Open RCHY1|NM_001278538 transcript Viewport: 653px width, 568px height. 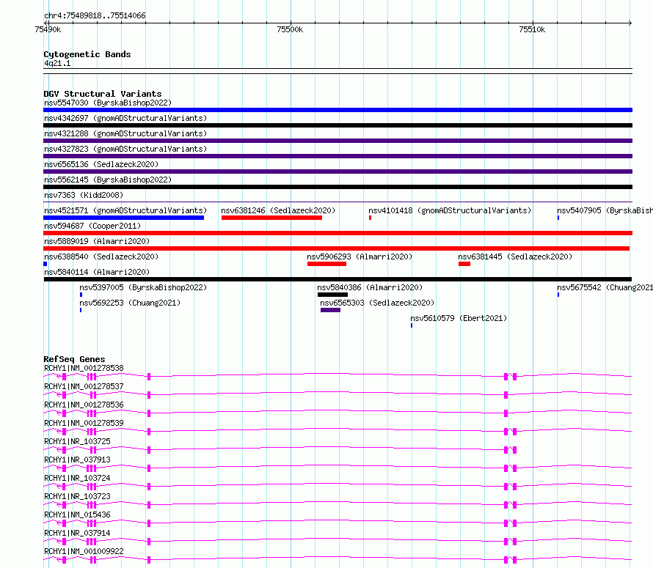84,368
